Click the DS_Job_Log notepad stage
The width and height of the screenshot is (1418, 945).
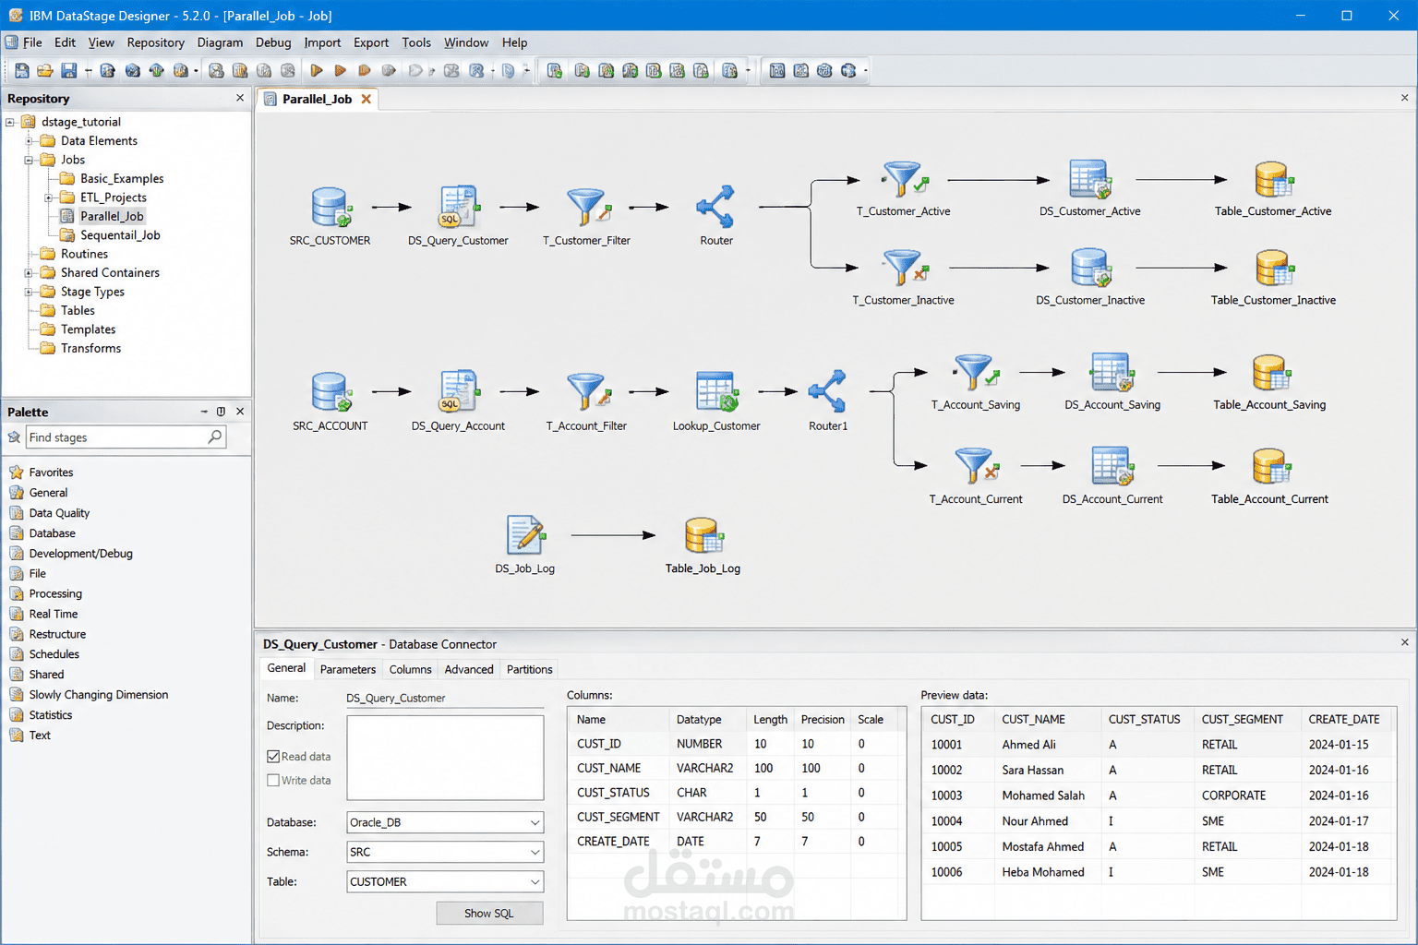(525, 536)
